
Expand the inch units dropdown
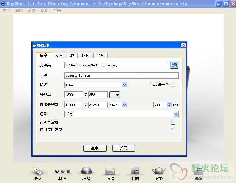tap(124, 105)
